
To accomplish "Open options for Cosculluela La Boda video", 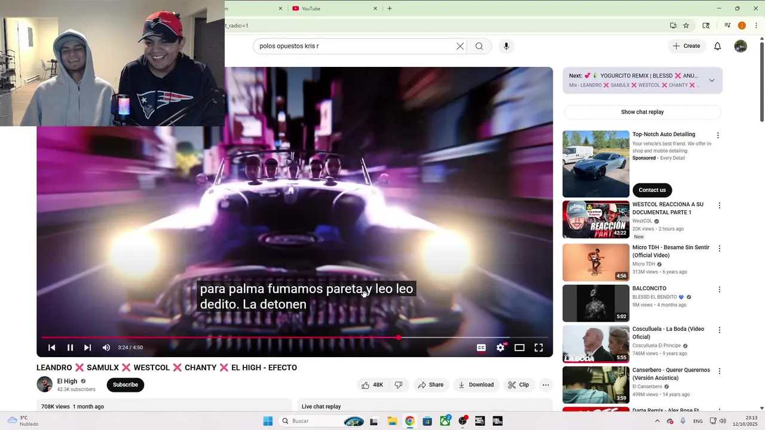I will pyautogui.click(x=720, y=330).
